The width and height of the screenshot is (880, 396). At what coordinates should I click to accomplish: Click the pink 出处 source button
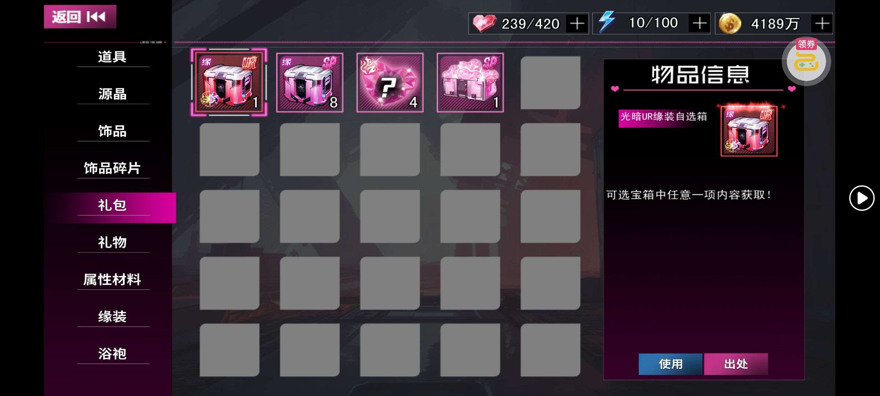(736, 364)
